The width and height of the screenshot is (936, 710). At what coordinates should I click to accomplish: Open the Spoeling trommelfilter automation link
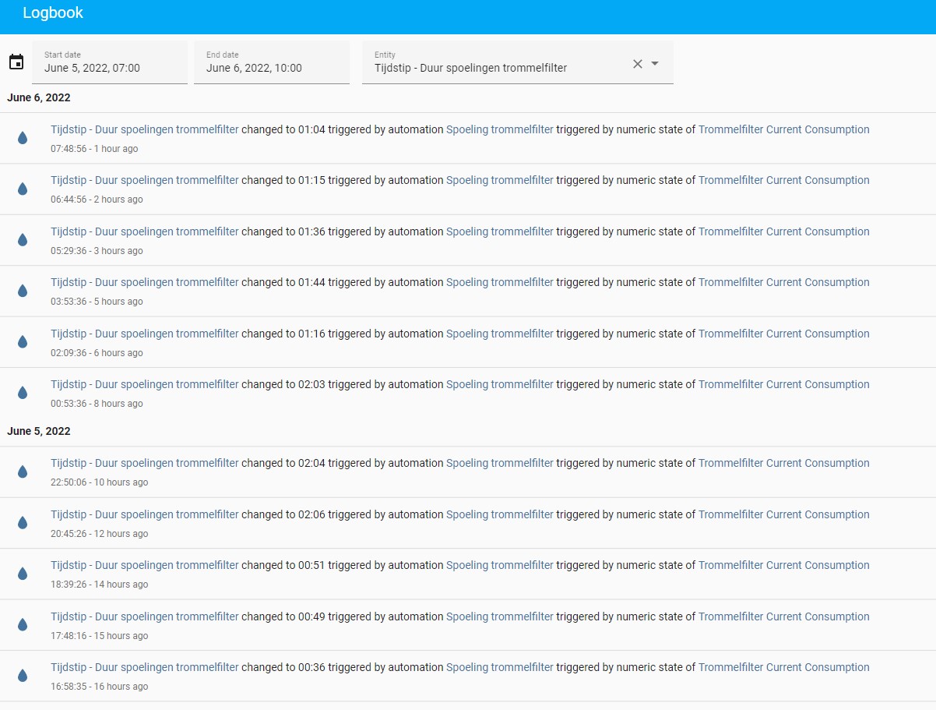click(498, 129)
